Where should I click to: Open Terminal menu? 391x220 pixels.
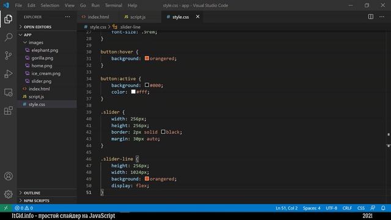(x=114, y=5)
